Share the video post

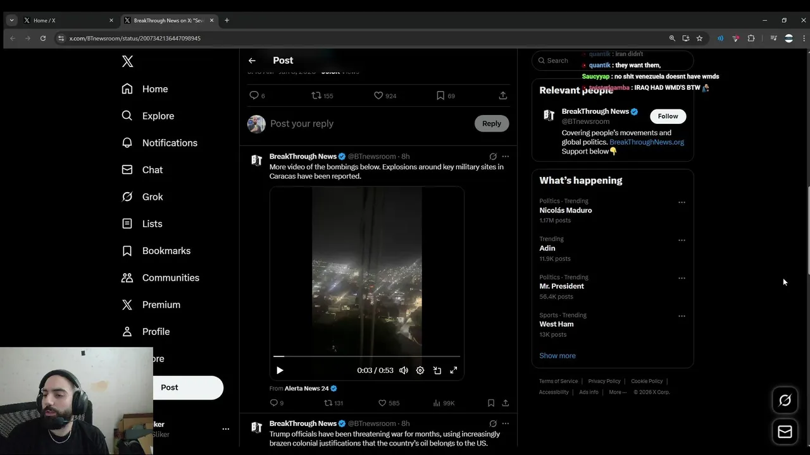coord(505,403)
